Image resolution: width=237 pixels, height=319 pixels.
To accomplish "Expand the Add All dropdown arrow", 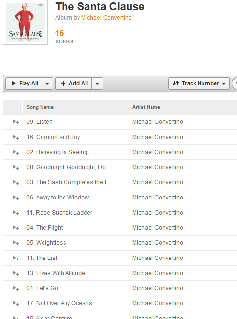I will 97,83.
